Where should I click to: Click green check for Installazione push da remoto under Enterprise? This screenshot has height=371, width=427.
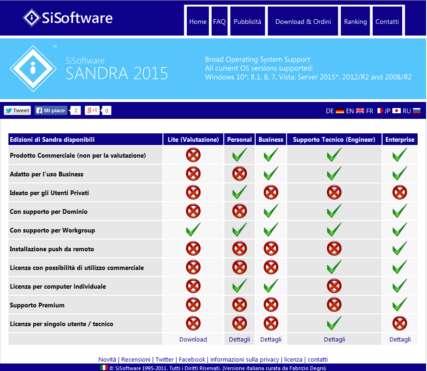[x=400, y=248]
